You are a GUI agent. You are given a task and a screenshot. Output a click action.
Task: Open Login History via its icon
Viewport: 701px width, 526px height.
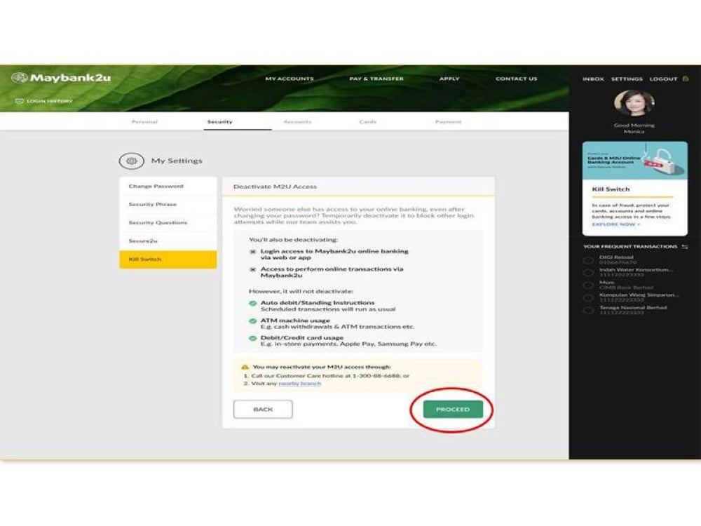pos(20,101)
